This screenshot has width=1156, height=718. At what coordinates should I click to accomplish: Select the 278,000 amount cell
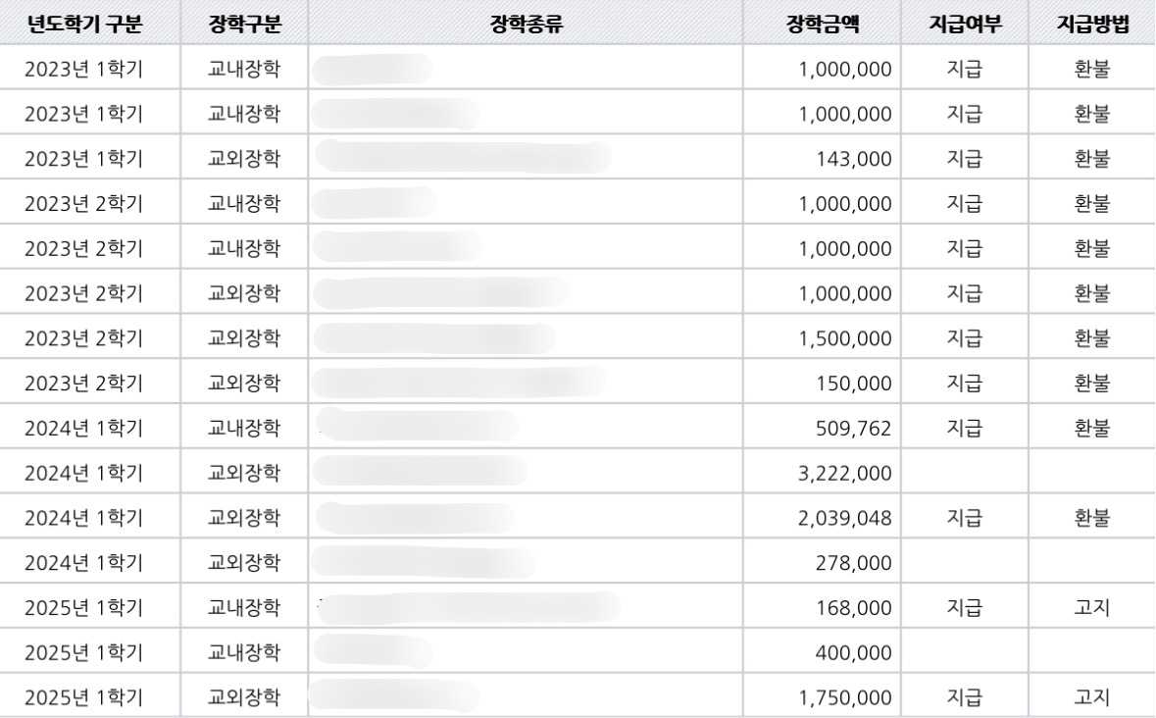click(x=822, y=563)
